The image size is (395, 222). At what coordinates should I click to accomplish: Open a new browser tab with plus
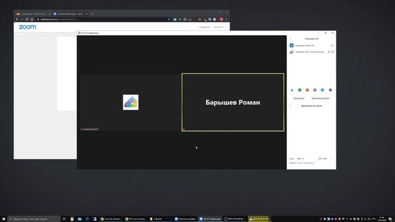(92, 14)
